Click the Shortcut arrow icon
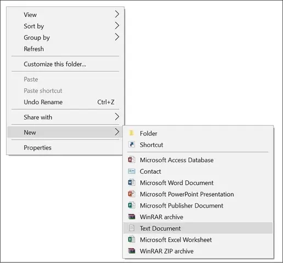This screenshot has width=283, height=263. 132,145
